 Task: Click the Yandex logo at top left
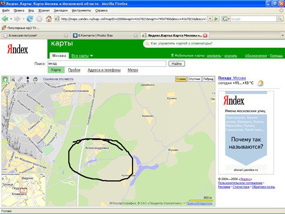(x=18, y=49)
